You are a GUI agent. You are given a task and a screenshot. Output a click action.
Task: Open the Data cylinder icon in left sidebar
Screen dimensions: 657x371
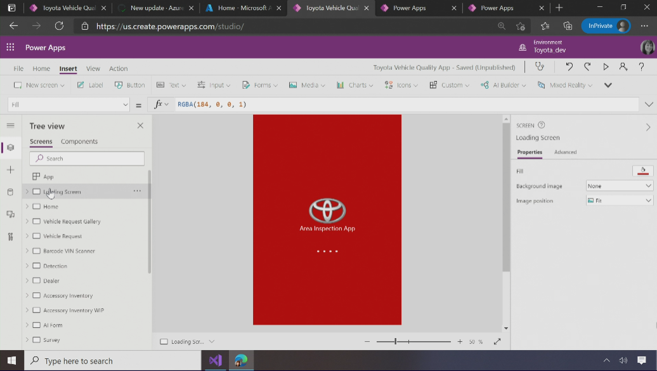[x=11, y=192]
